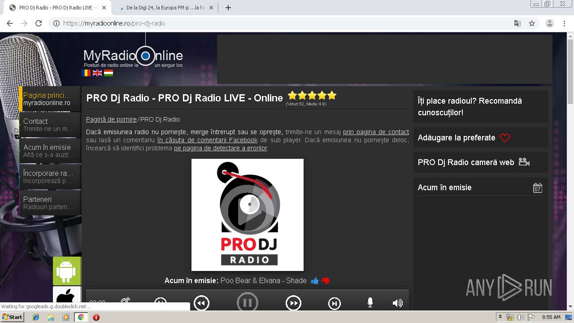Image resolution: width=574 pixels, height=323 pixels.
Task: Click the fast-forward double-arrow player button
Action: click(x=293, y=304)
